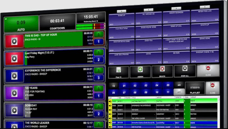Select hour 03 in the playlist hour grid
228x129 pixels.
(x=146, y=86)
